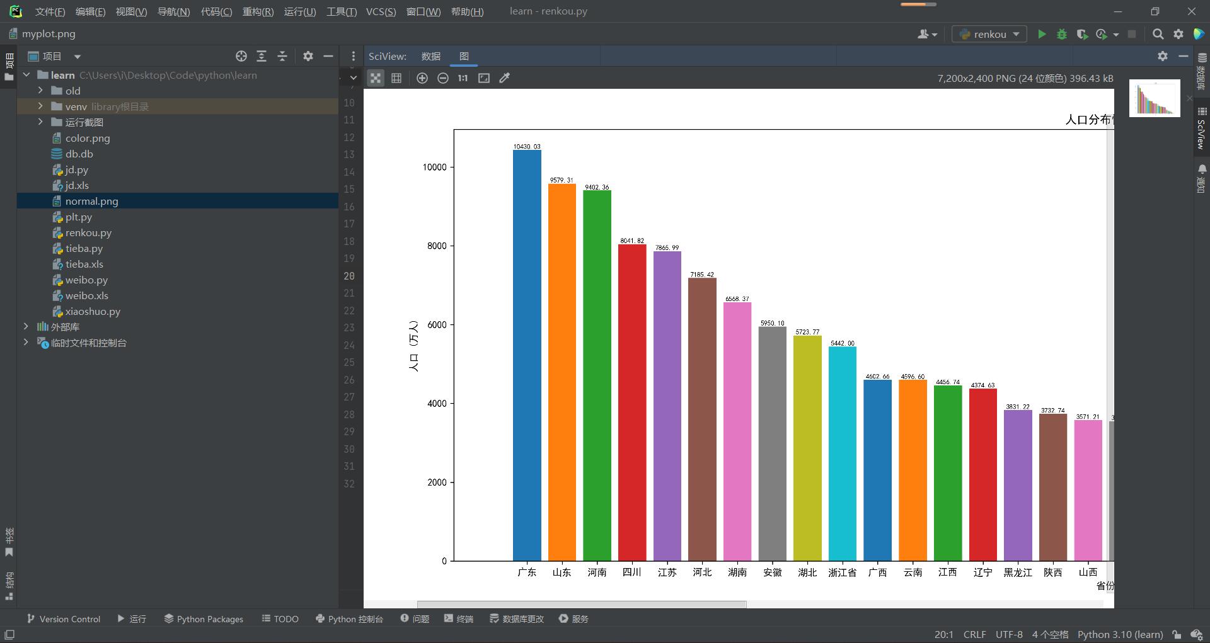Open the renkou run configuration dropdown
Image resolution: width=1210 pixels, height=643 pixels.
[x=989, y=34]
